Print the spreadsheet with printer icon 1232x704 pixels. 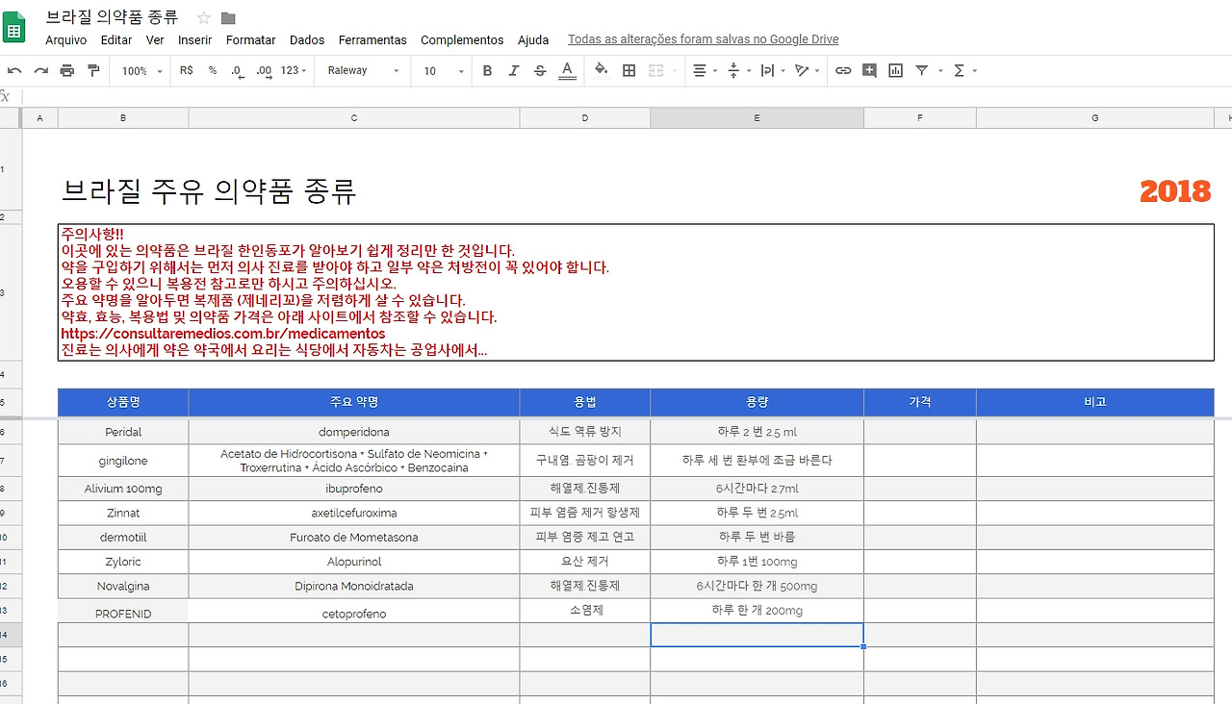(66, 70)
